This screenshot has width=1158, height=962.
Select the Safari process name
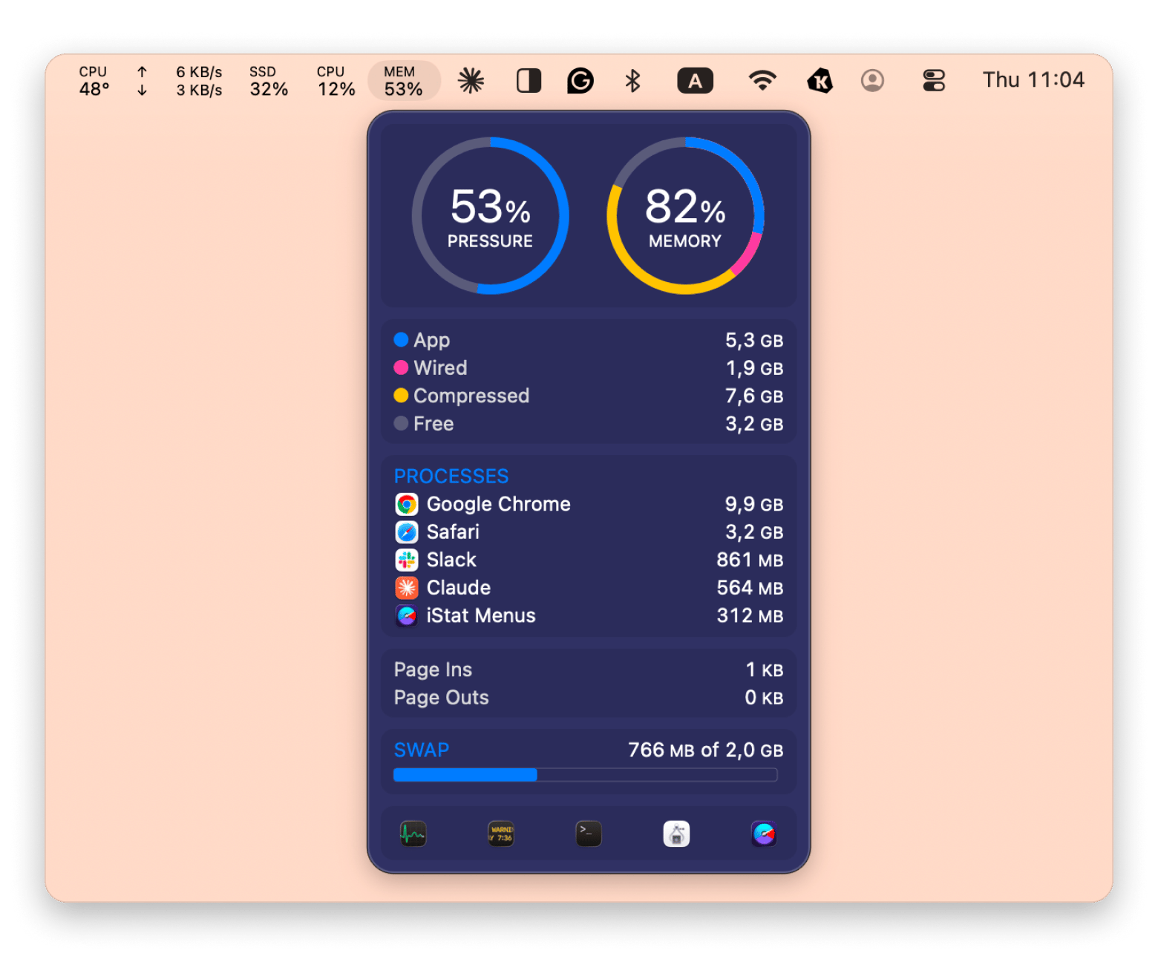point(453,532)
